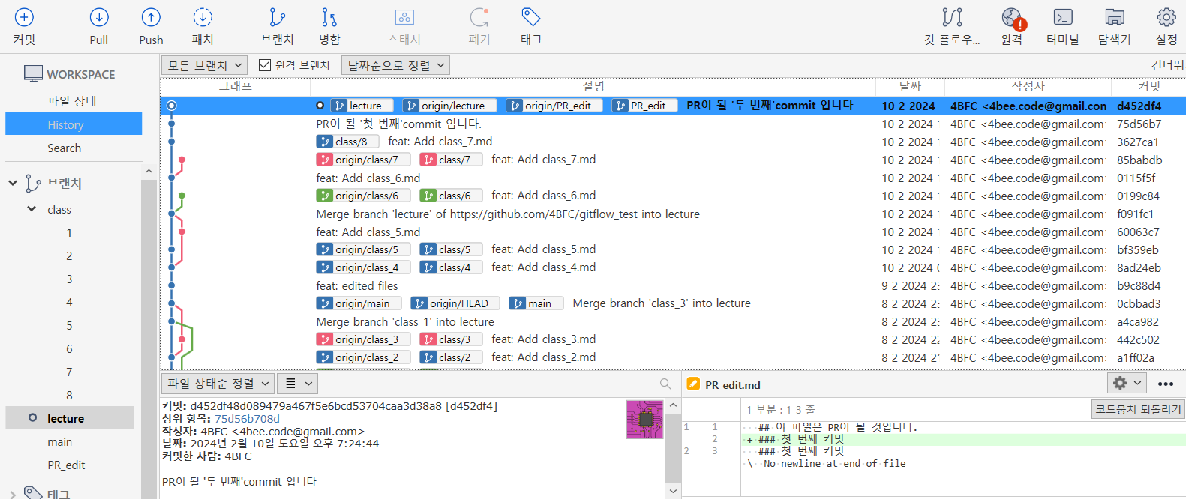Select class branch 5 in sidebar
The width and height of the screenshot is (1186, 499).
pyautogui.click(x=69, y=325)
